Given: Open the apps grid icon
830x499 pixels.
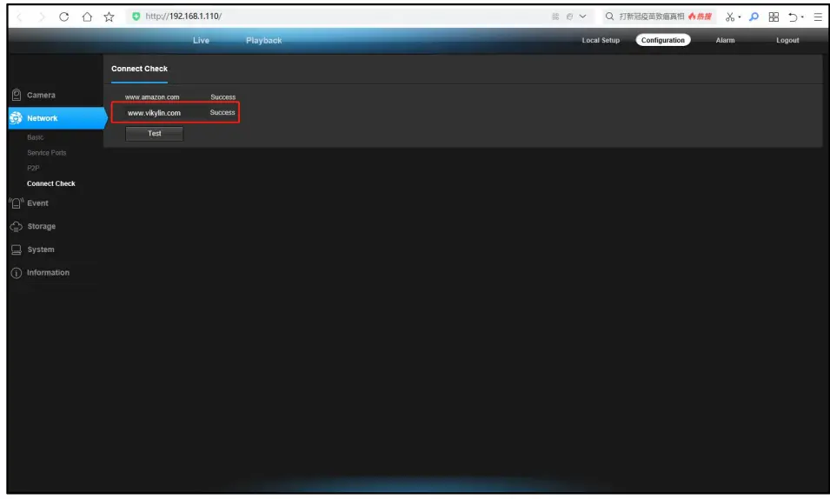Looking at the screenshot, I should click(x=774, y=17).
